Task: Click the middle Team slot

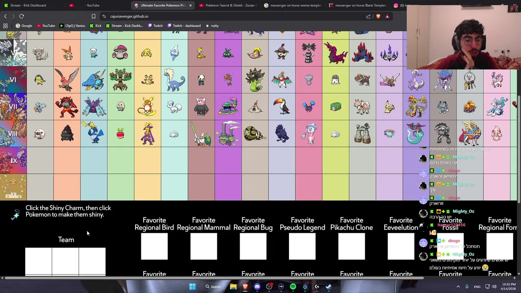Action: (65, 261)
